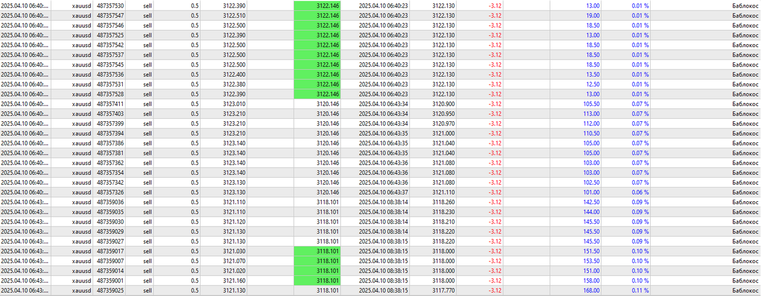Click ticket number 487357547
This screenshot has height=296, width=761.
(110, 15)
